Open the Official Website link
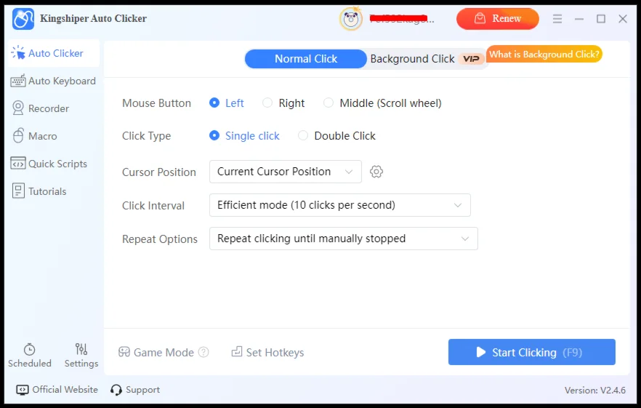Image resolution: width=641 pixels, height=408 pixels. coord(57,390)
